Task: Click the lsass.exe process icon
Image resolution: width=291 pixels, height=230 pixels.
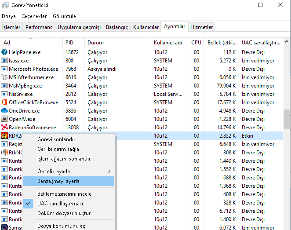Action: pyautogui.click(x=4, y=61)
